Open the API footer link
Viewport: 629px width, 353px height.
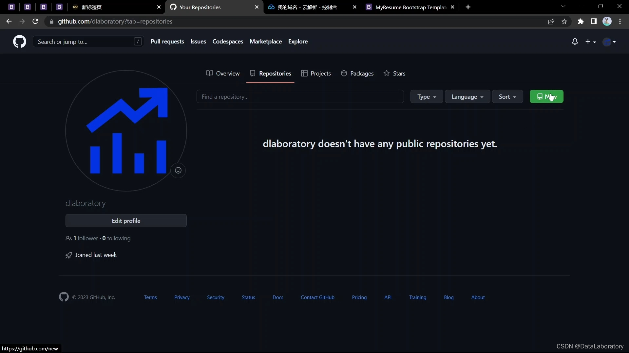point(388,297)
